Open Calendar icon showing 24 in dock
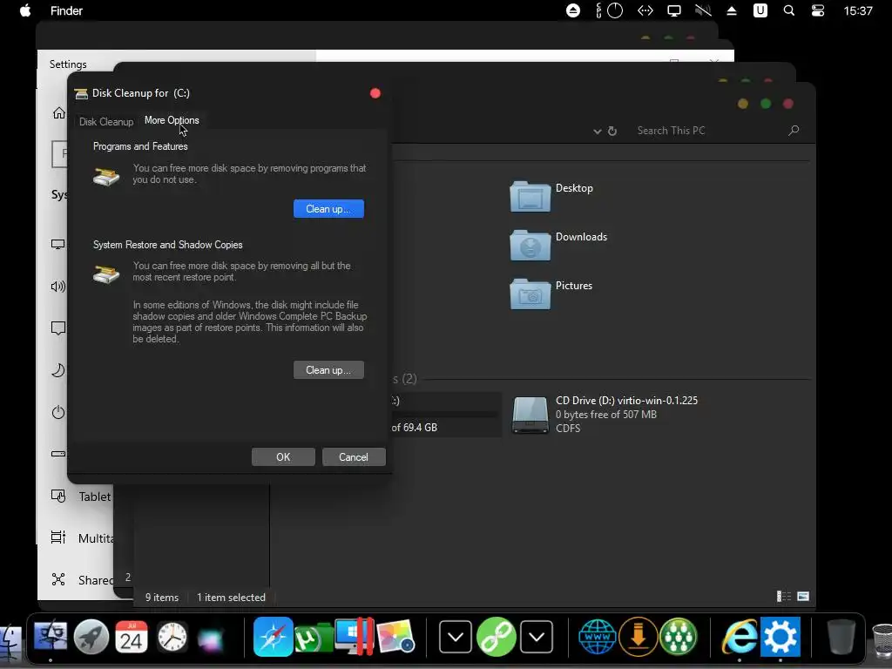 pos(132,637)
